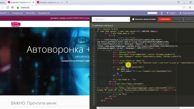Screen dimensions: 194x109
Task: Collapse code fold at line 2
Action: click(96, 31)
